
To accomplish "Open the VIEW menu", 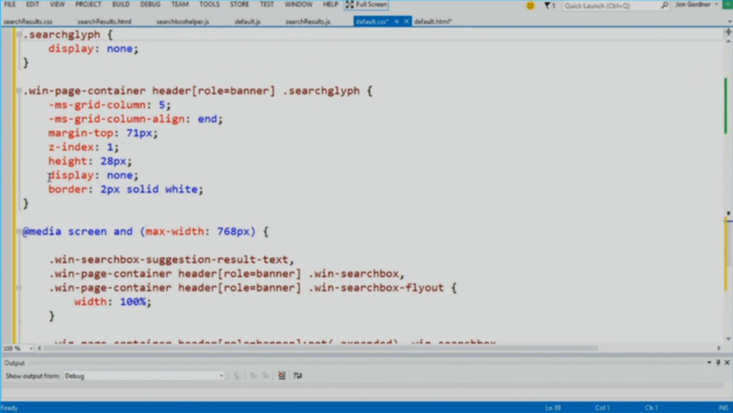I will (x=57, y=5).
